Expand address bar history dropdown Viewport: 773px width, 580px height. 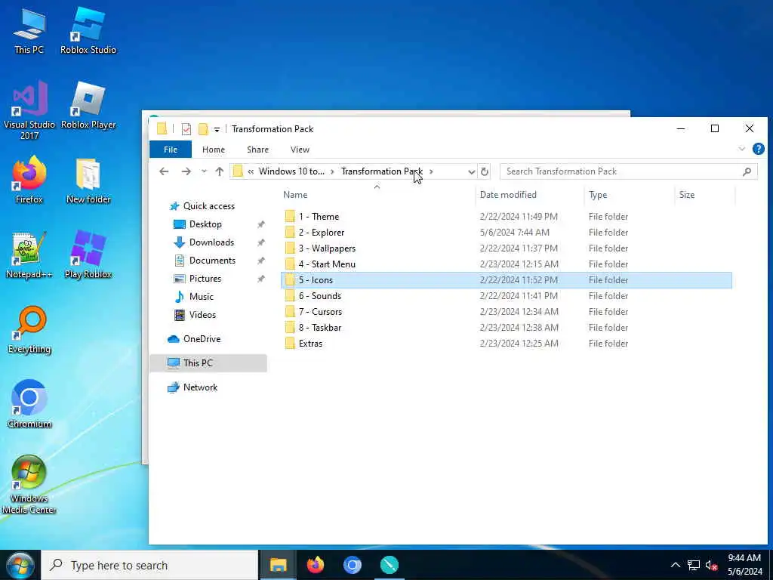coord(471,171)
